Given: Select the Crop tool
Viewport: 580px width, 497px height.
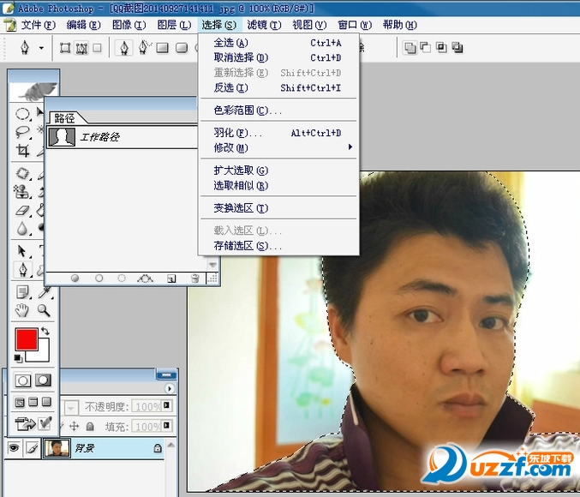Looking at the screenshot, I should click(x=23, y=152).
